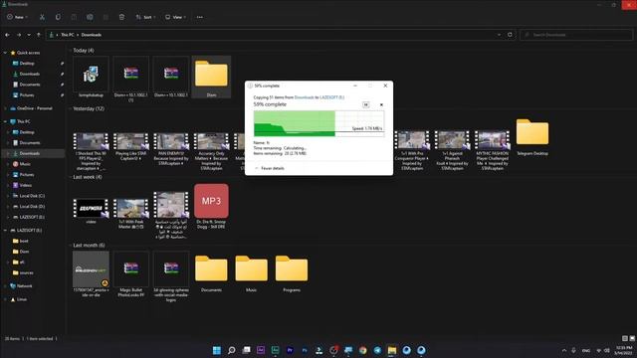Go back with the Back arrow
This screenshot has height=358, width=637.
tap(7, 35)
